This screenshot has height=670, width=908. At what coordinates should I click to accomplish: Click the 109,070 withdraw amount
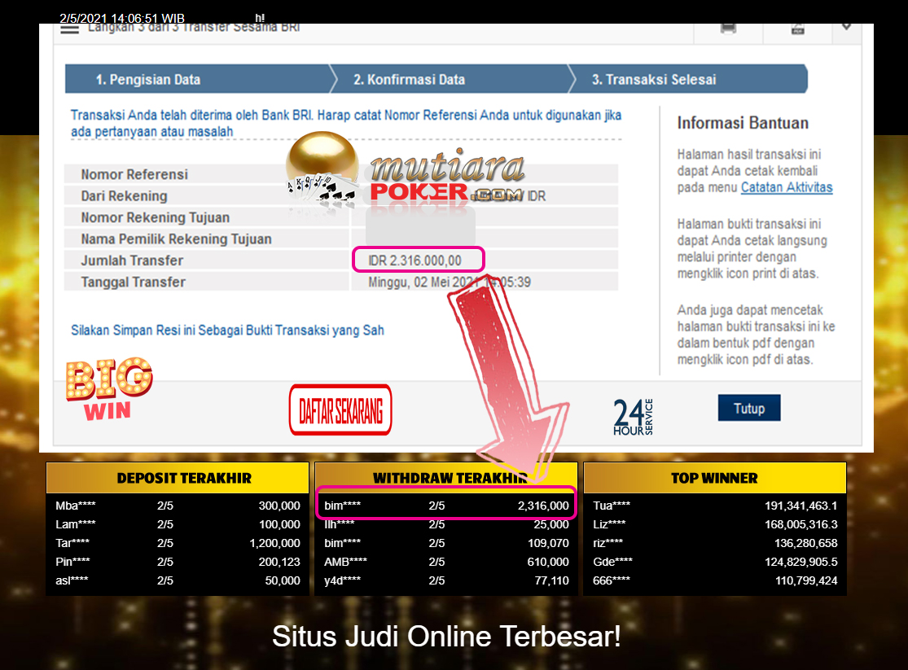tap(548, 543)
